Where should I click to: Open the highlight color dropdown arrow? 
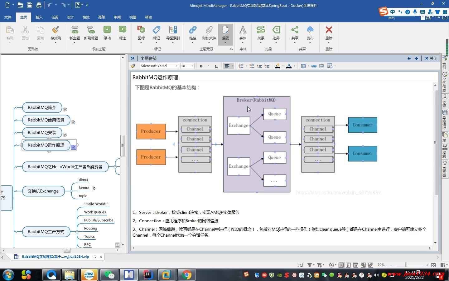(x=283, y=66)
